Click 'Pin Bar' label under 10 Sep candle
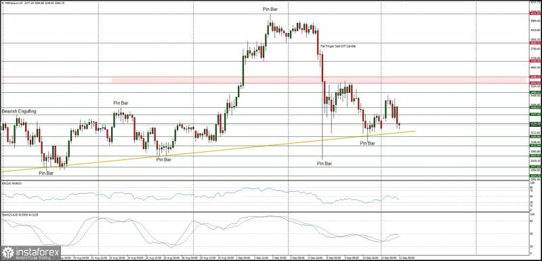This screenshot has width=542, height=261. click(367, 143)
